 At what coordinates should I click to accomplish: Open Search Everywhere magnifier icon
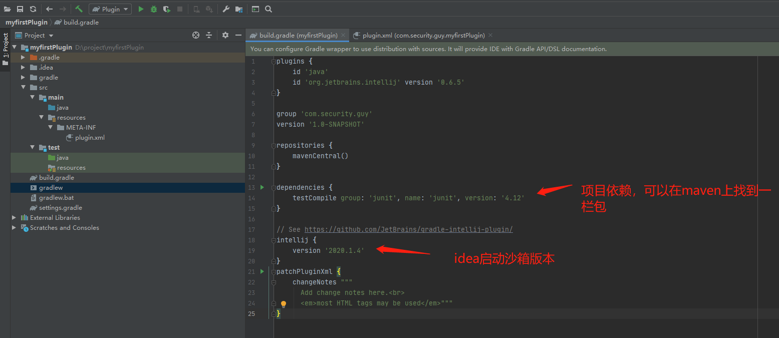(x=269, y=9)
